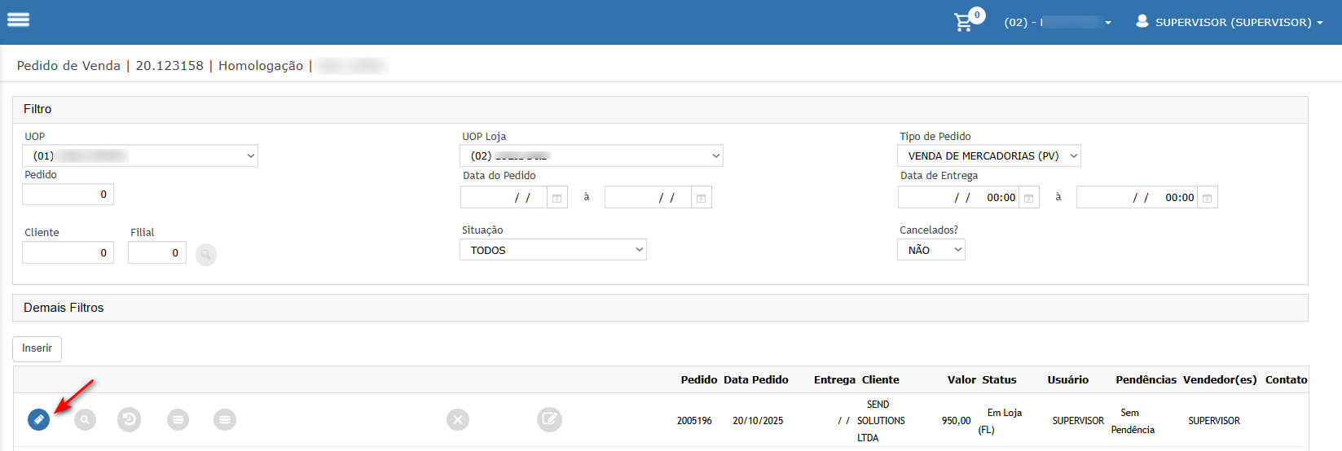Click the edit note icon in order row
This screenshot has width=1342, height=451.
click(550, 420)
